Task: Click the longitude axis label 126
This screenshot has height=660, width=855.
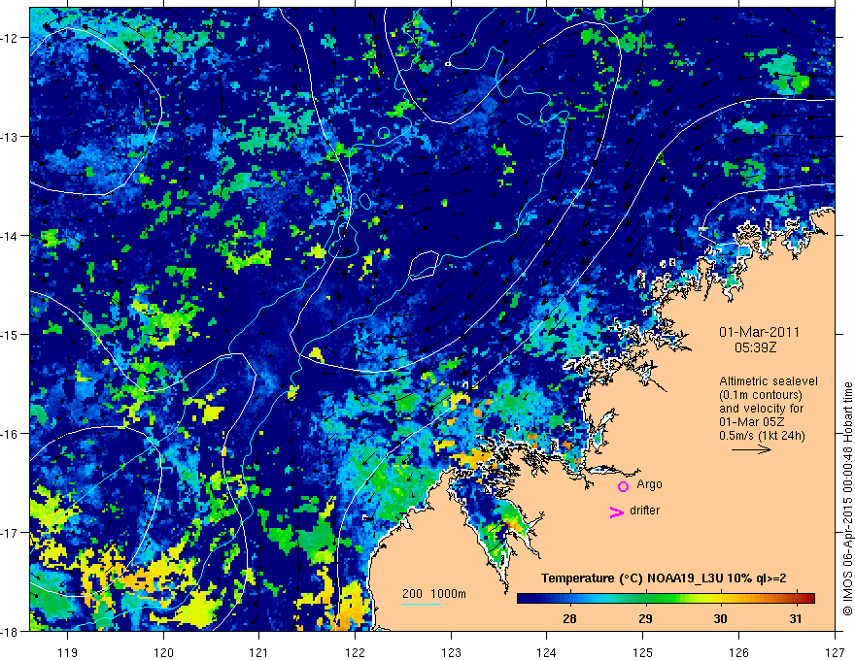Action: [738, 652]
